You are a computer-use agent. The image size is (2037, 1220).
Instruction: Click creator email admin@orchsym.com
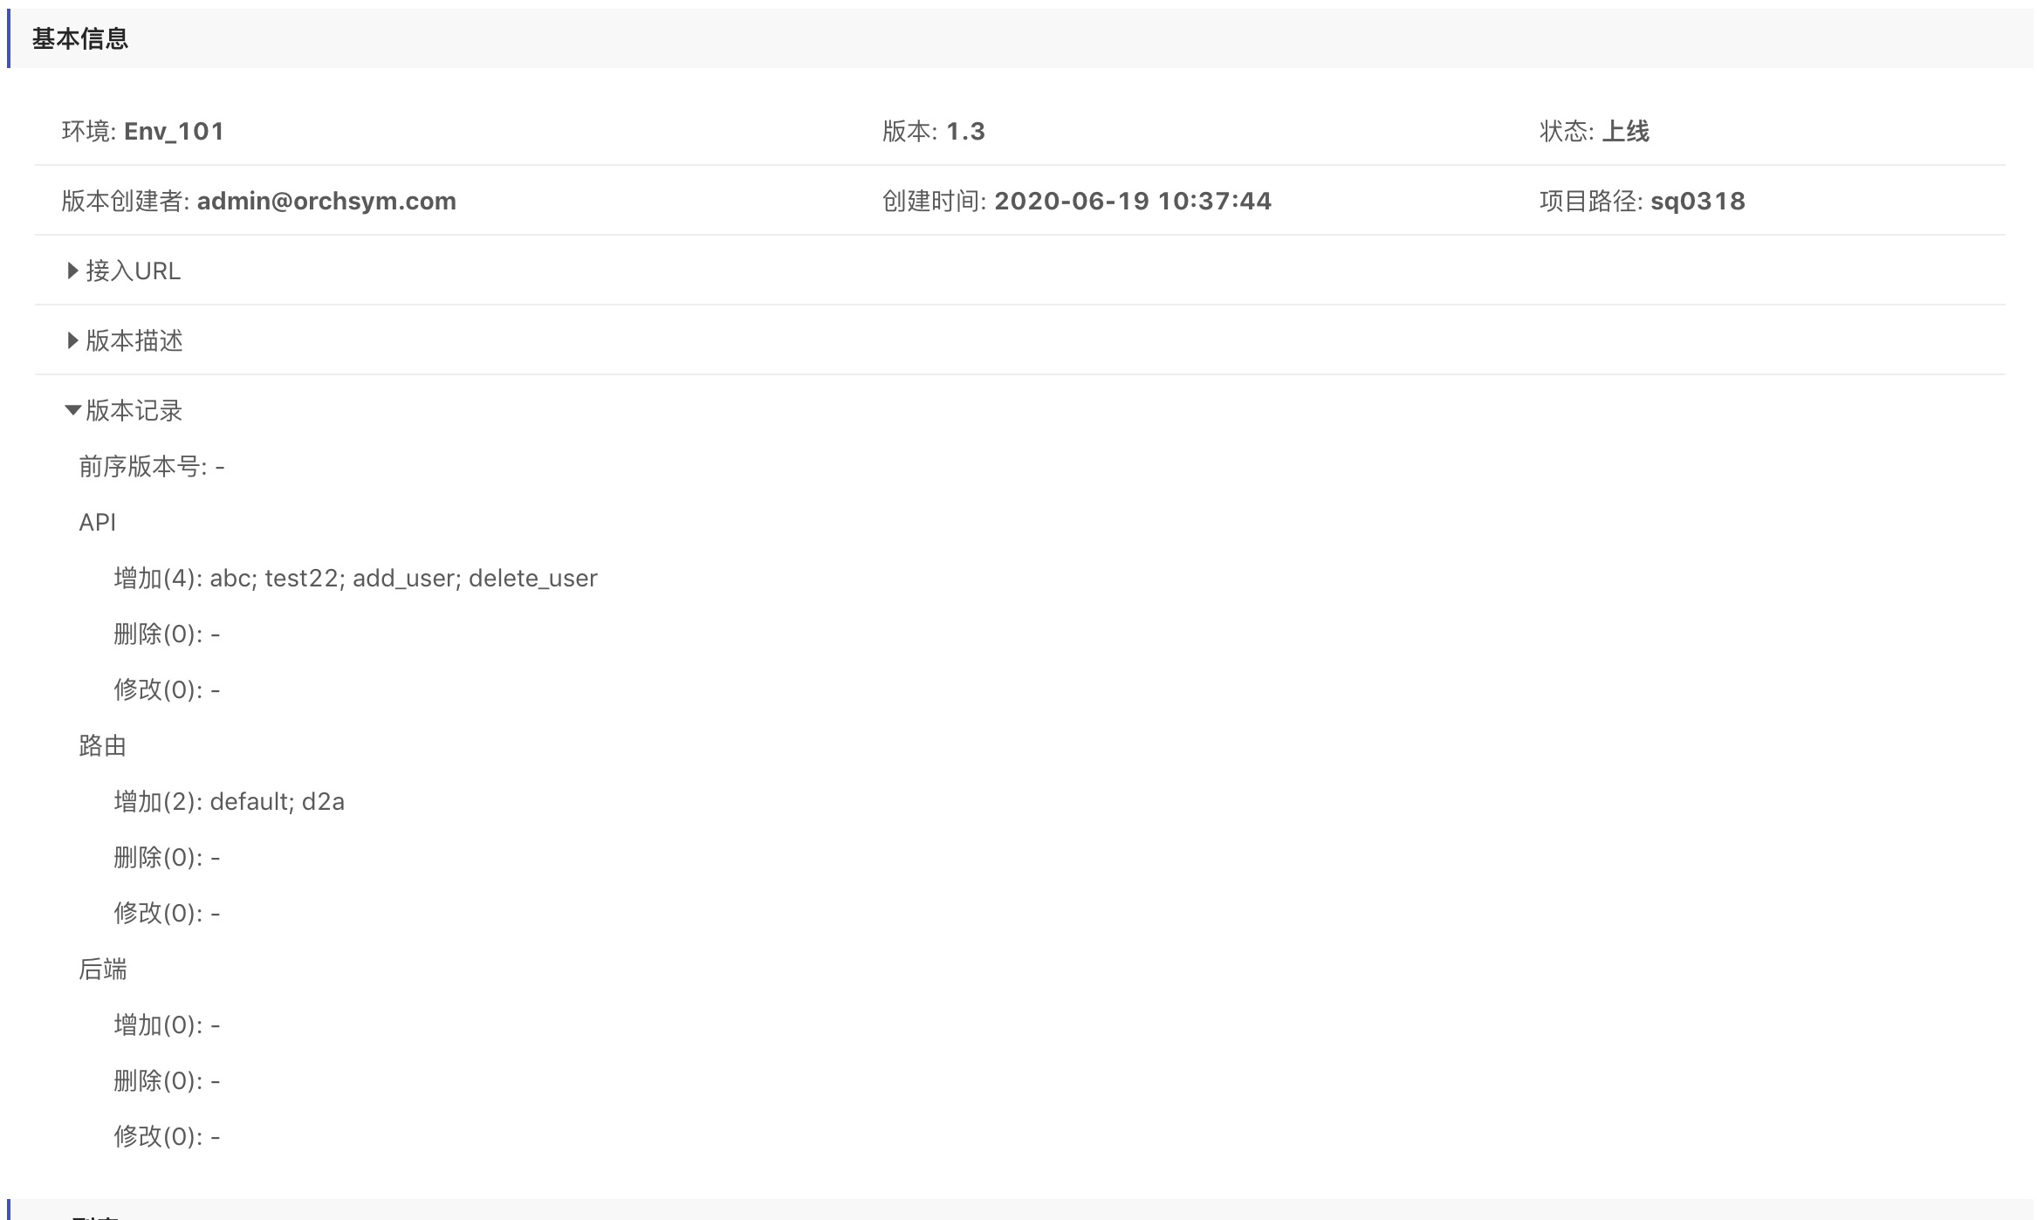326,202
